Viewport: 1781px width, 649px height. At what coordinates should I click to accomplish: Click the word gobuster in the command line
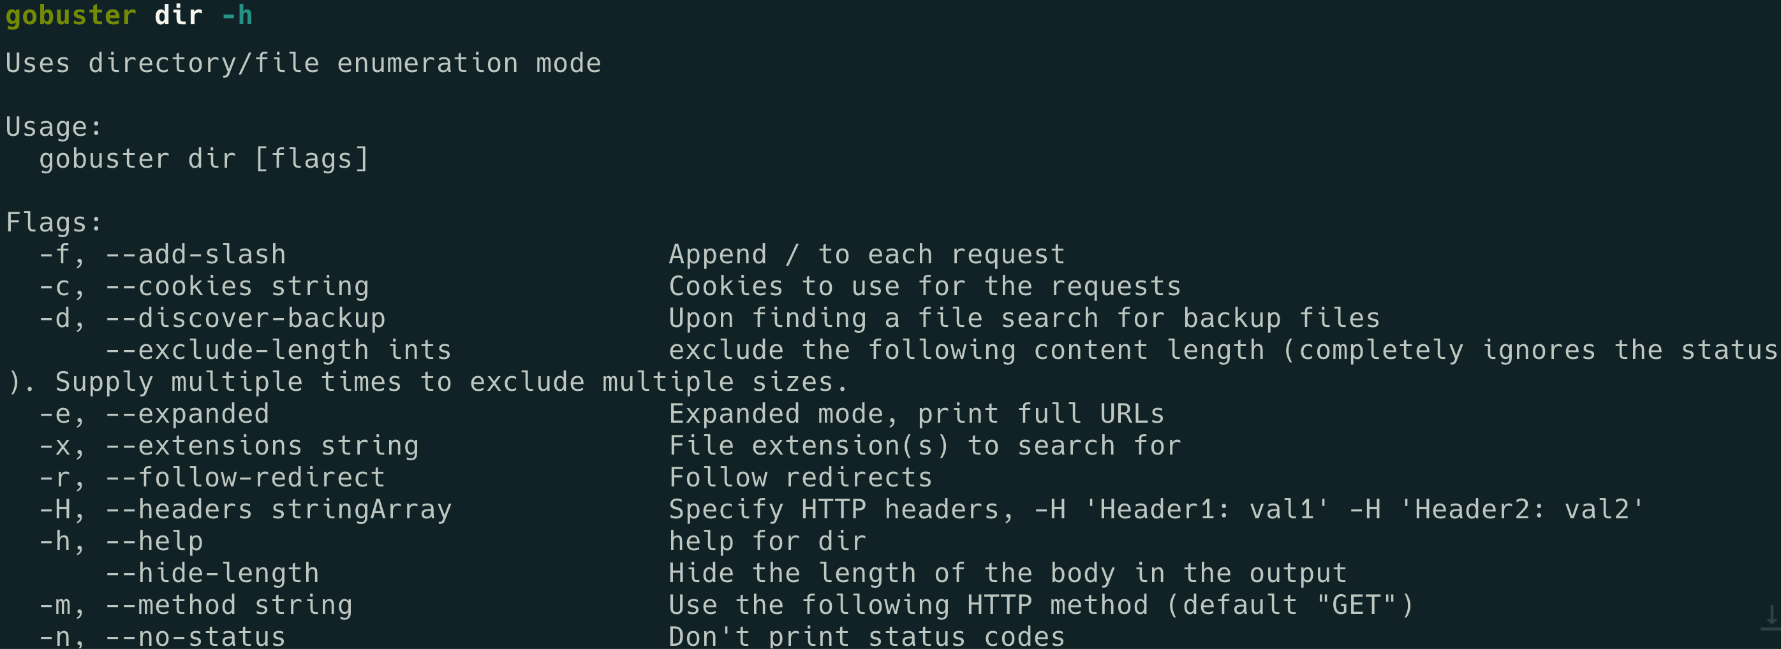coord(71,15)
